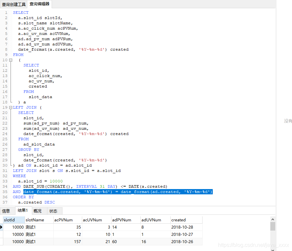292x251 pixels.
Task: Click line number 1 in the gutter
Action: coord(6,13)
